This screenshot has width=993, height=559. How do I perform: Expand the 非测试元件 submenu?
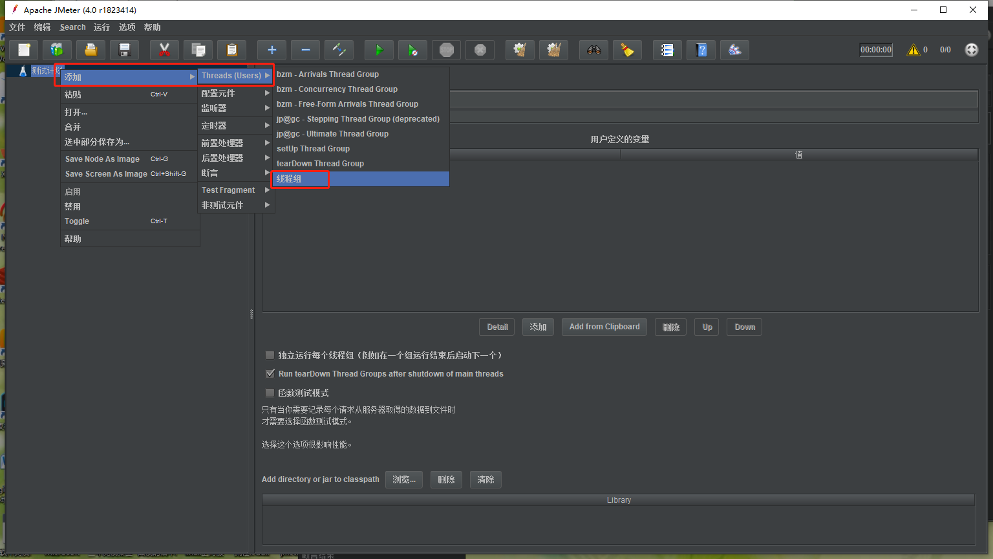[x=235, y=205]
